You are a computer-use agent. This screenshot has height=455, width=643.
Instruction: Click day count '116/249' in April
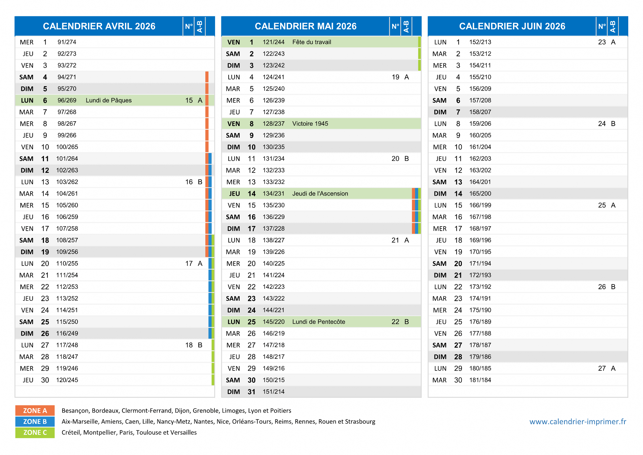pos(67,333)
